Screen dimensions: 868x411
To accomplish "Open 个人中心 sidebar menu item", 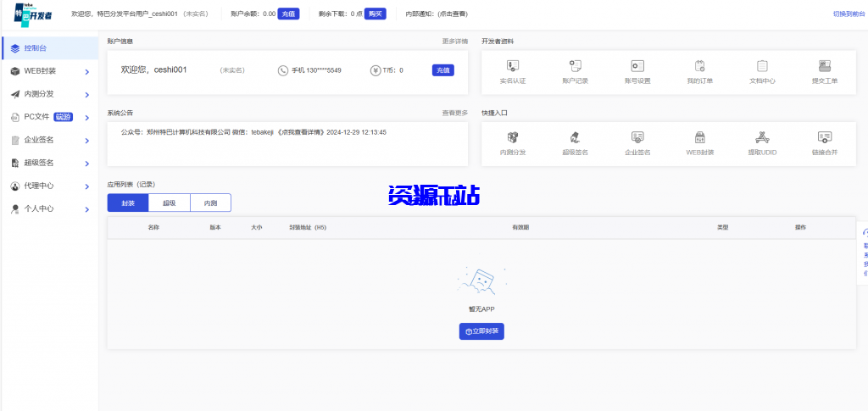I will 50,209.
